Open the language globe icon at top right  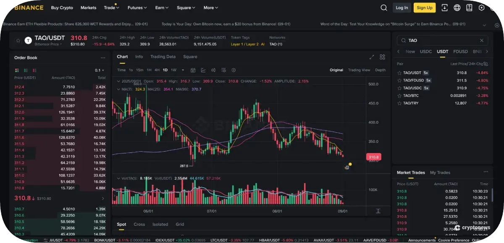pyautogui.click(x=457, y=7)
